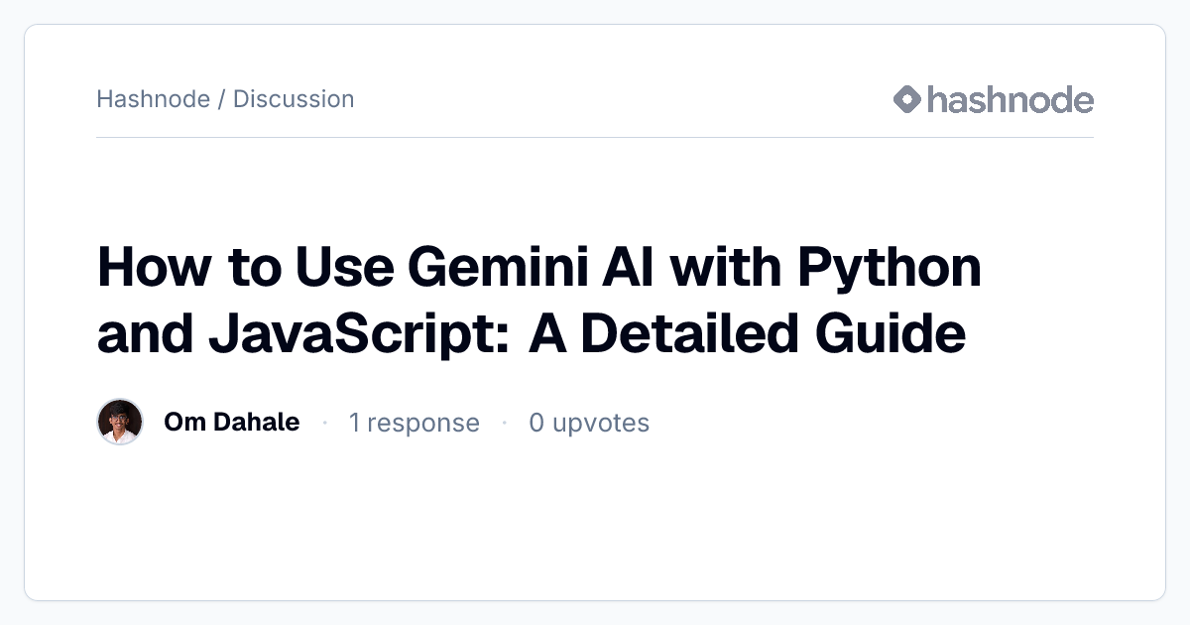
Task: Click the words AI with in the title
Action: coord(690,267)
